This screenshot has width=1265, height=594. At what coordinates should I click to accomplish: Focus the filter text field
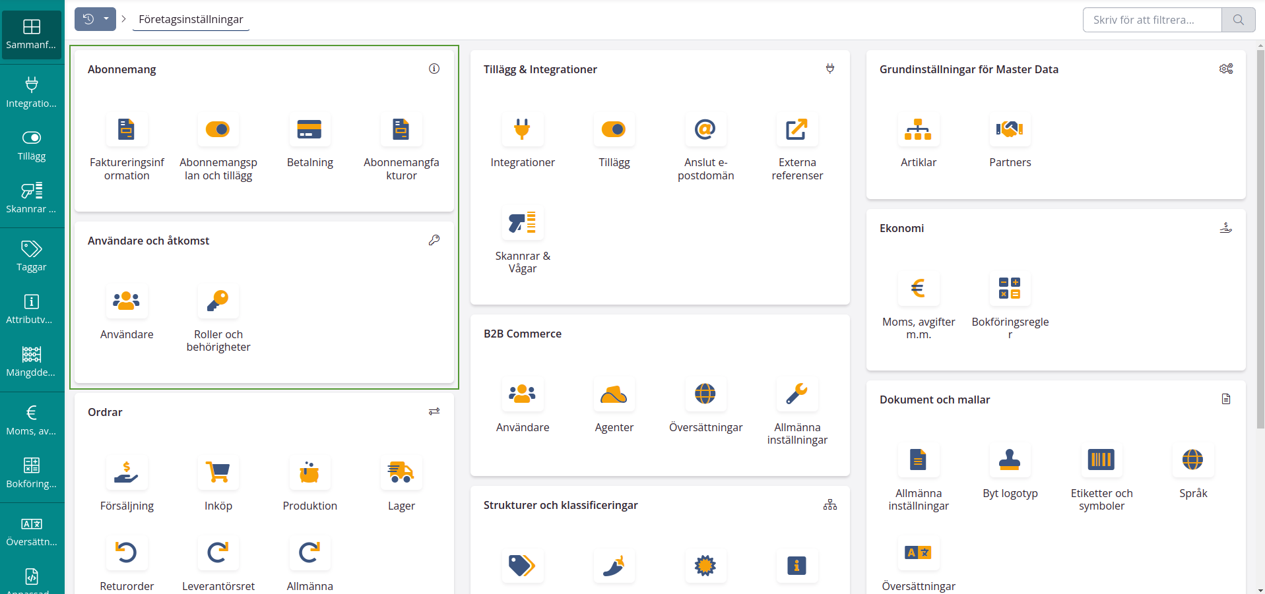tap(1151, 20)
